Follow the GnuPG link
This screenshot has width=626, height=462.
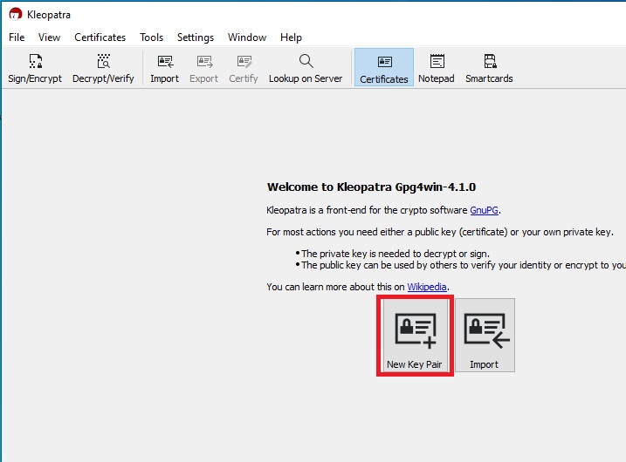click(x=484, y=210)
